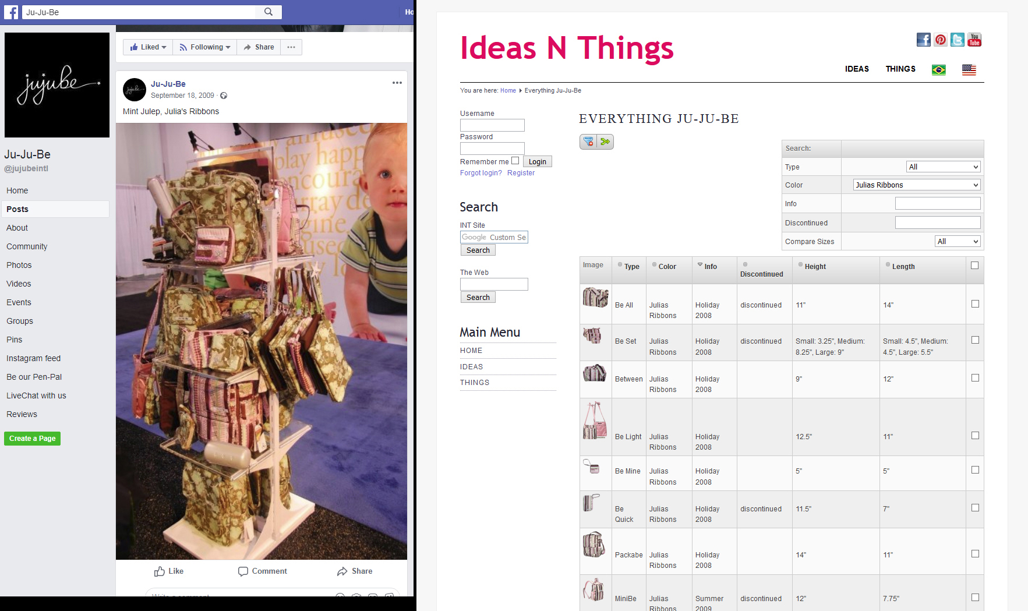Image resolution: width=1028 pixels, height=611 pixels.
Task: Open the Type filter dropdown
Action: pyautogui.click(x=944, y=167)
